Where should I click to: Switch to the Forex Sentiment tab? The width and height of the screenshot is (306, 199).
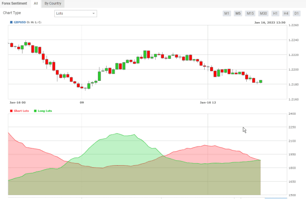click(x=14, y=3)
